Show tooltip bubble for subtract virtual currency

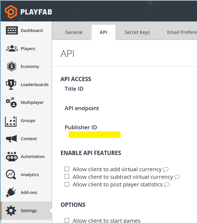click(x=177, y=177)
